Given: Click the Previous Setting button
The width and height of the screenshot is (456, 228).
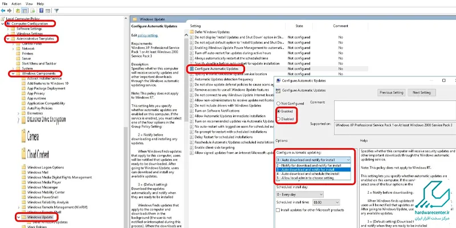Looking at the screenshot, I should (391, 92).
